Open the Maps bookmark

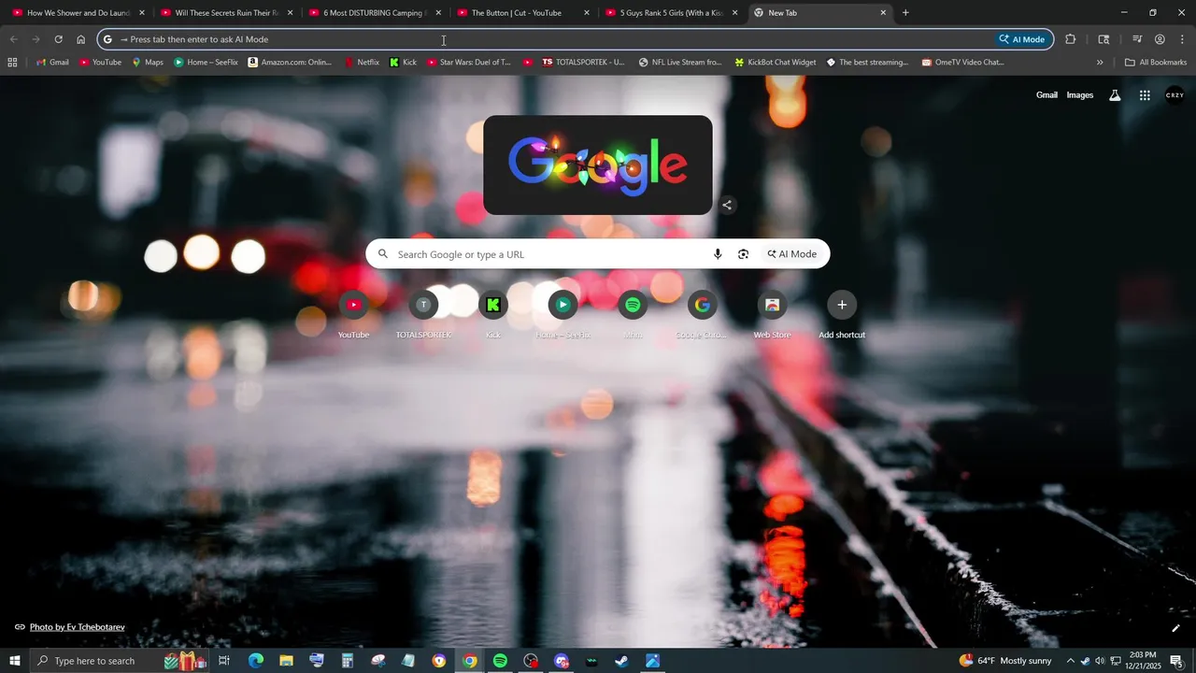click(x=148, y=63)
